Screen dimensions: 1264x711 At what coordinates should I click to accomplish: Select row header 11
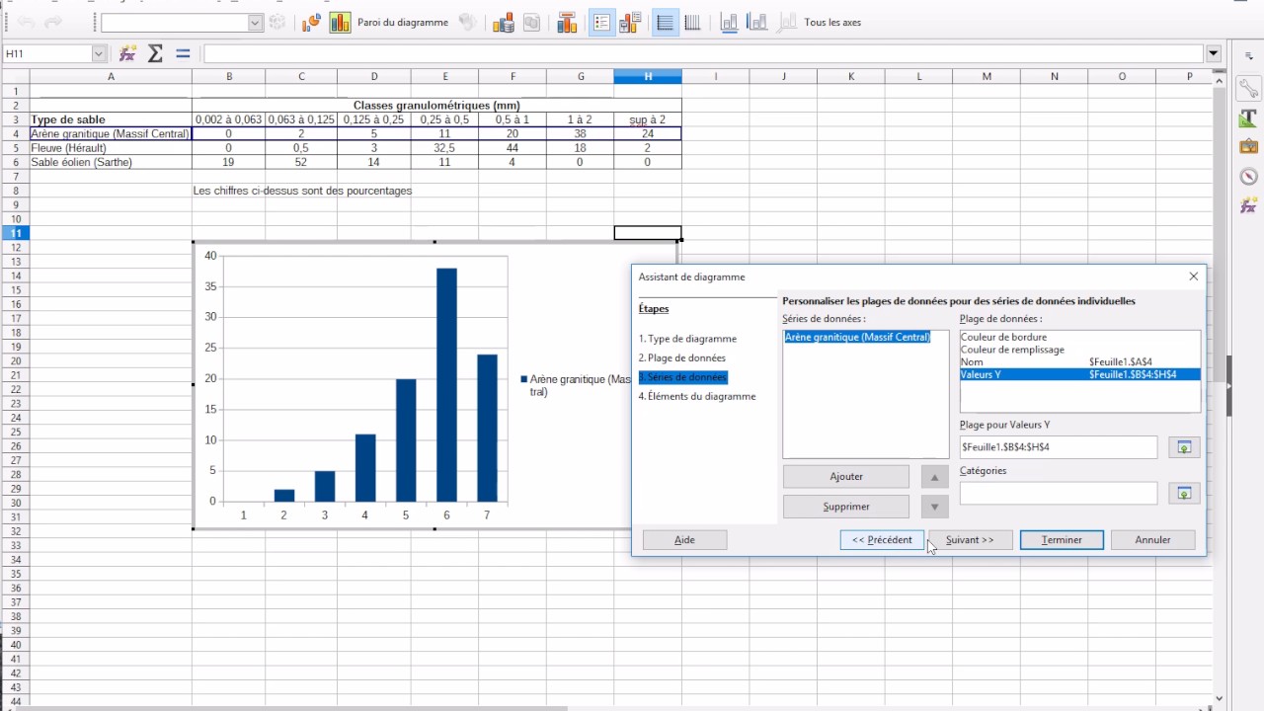[15, 233]
